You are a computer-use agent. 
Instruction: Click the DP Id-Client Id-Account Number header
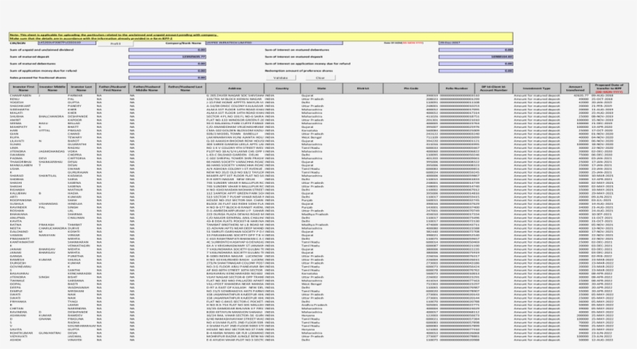pyautogui.click(x=493, y=88)
